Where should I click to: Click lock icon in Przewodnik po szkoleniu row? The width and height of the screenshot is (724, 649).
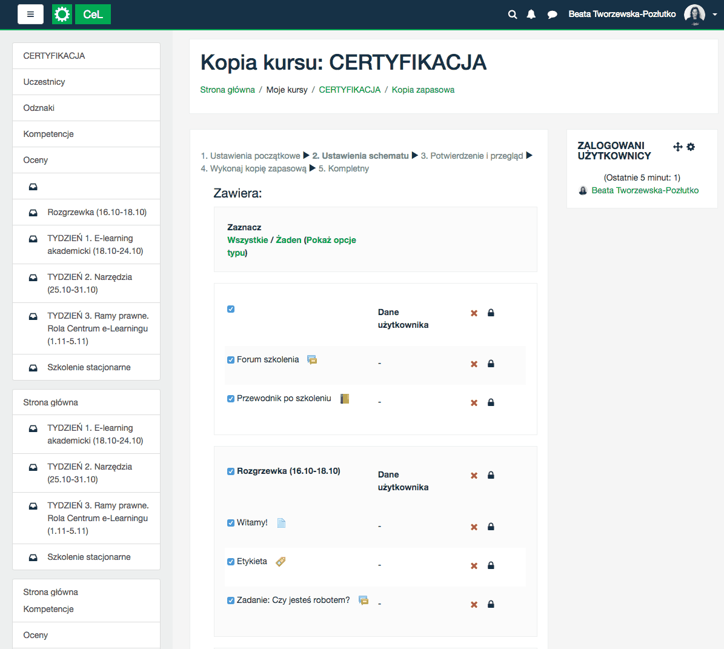pyautogui.click(x=491, y=402)
